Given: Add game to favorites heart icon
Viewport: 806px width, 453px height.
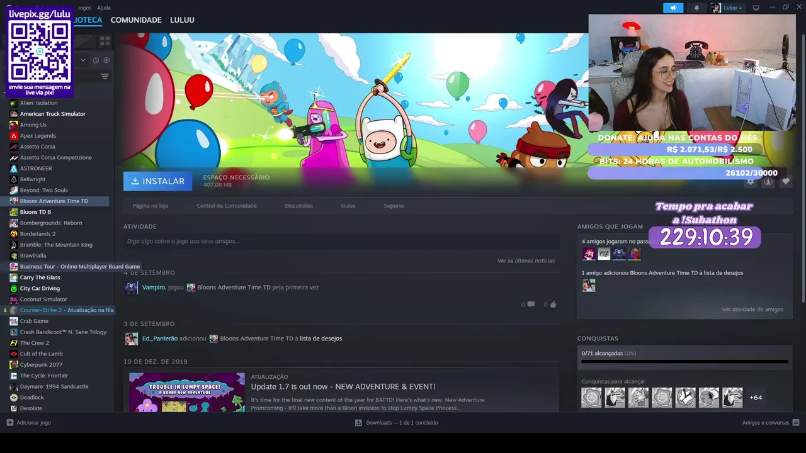Looking at the screenshot, I should click(785, 181).
